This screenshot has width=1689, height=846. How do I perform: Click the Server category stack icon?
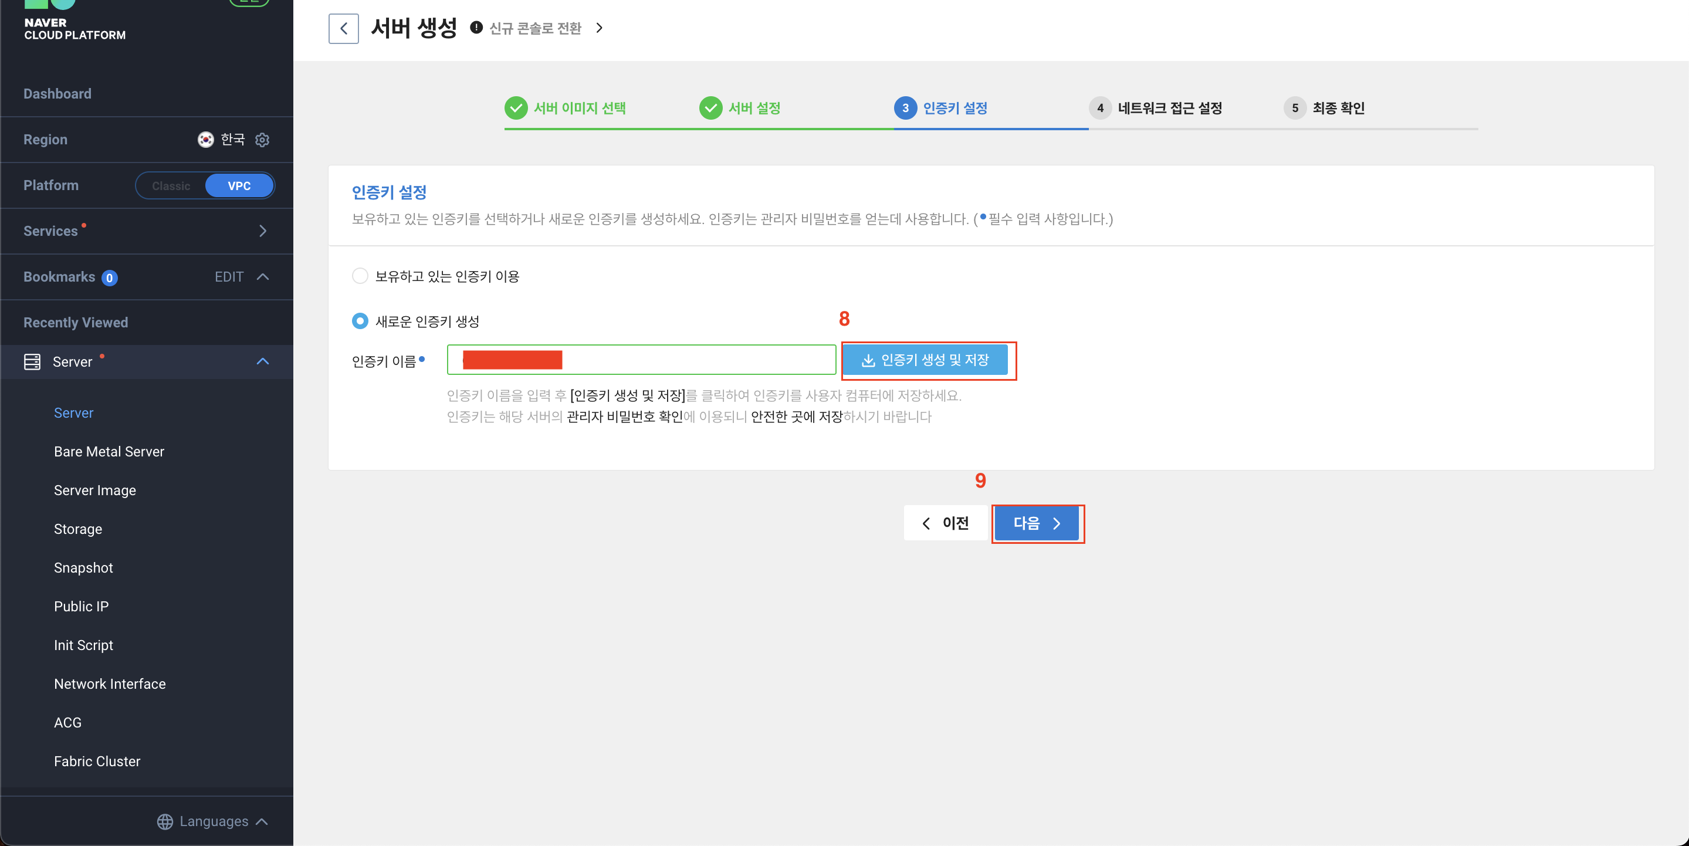(32, 362)
